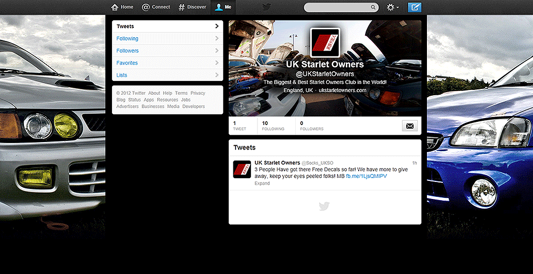Screen dimensions: 533x274
Task: Click the Lists row chevron
Action: 217,75
